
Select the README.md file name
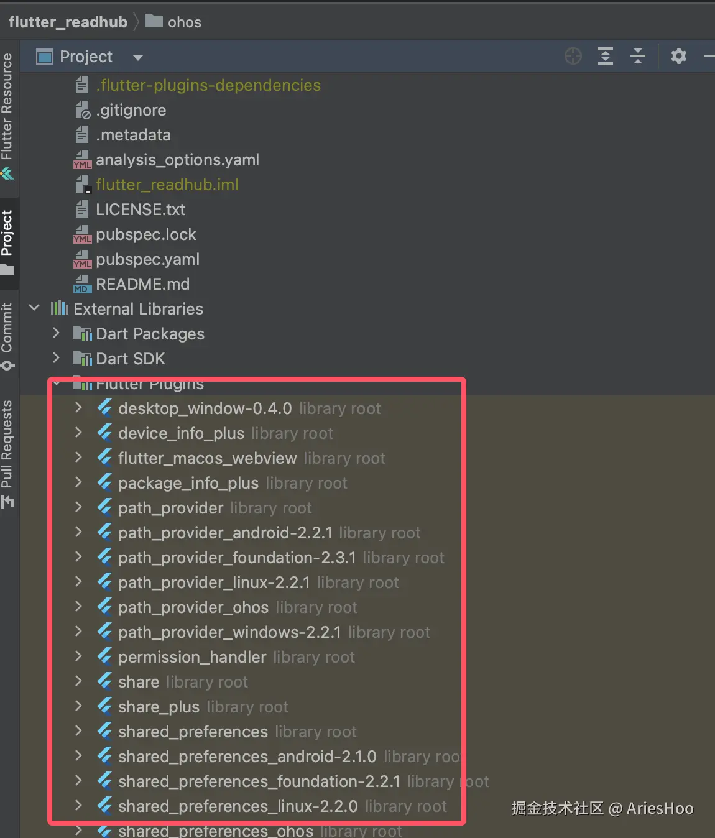[143, 284]
